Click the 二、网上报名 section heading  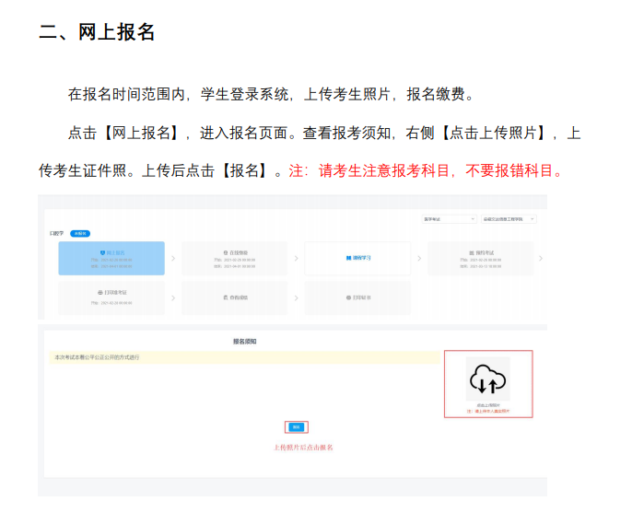click(x=97, y=33)
